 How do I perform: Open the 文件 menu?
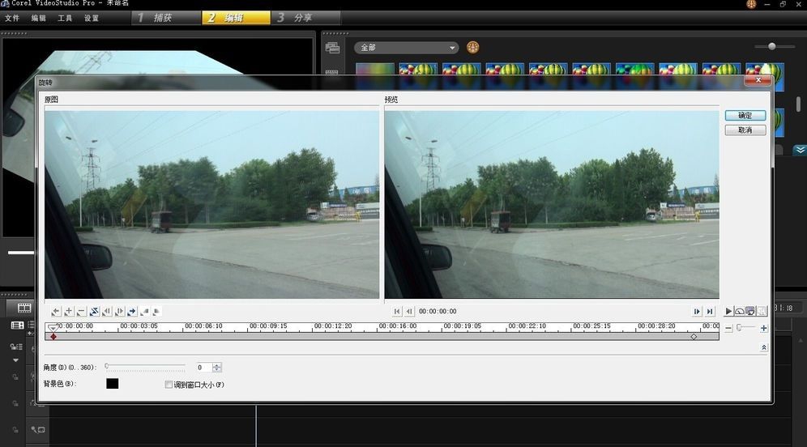[x=12, y=18]
